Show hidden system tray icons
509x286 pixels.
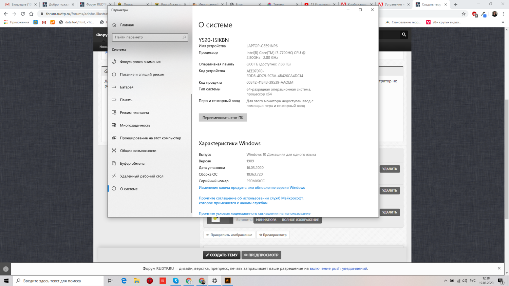445,281
